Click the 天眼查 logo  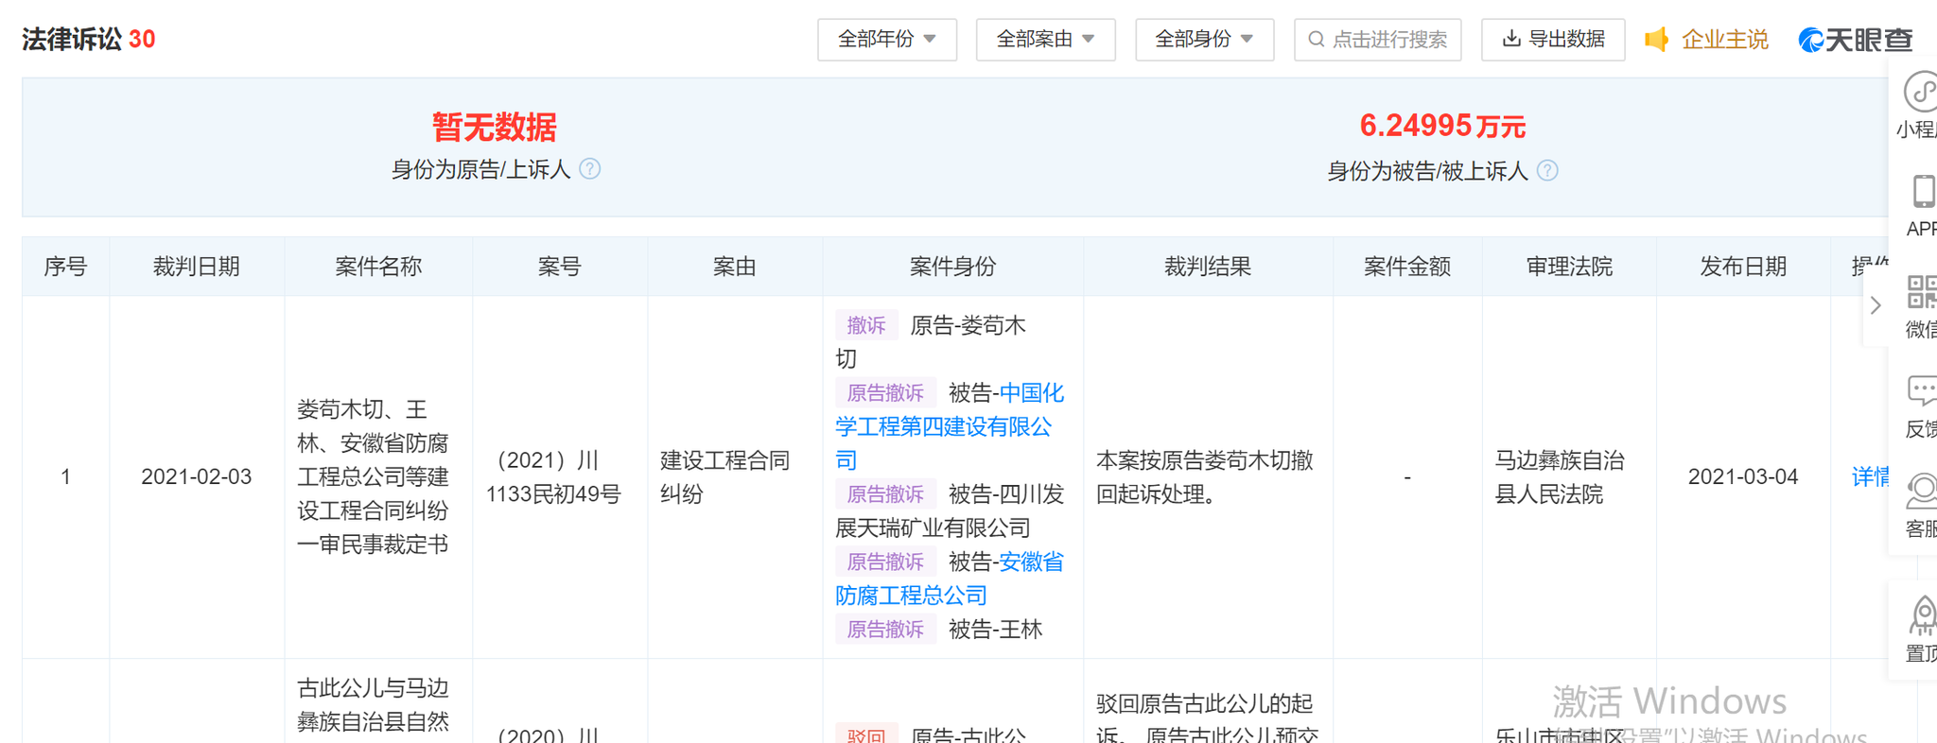[x=1855, y=40]
